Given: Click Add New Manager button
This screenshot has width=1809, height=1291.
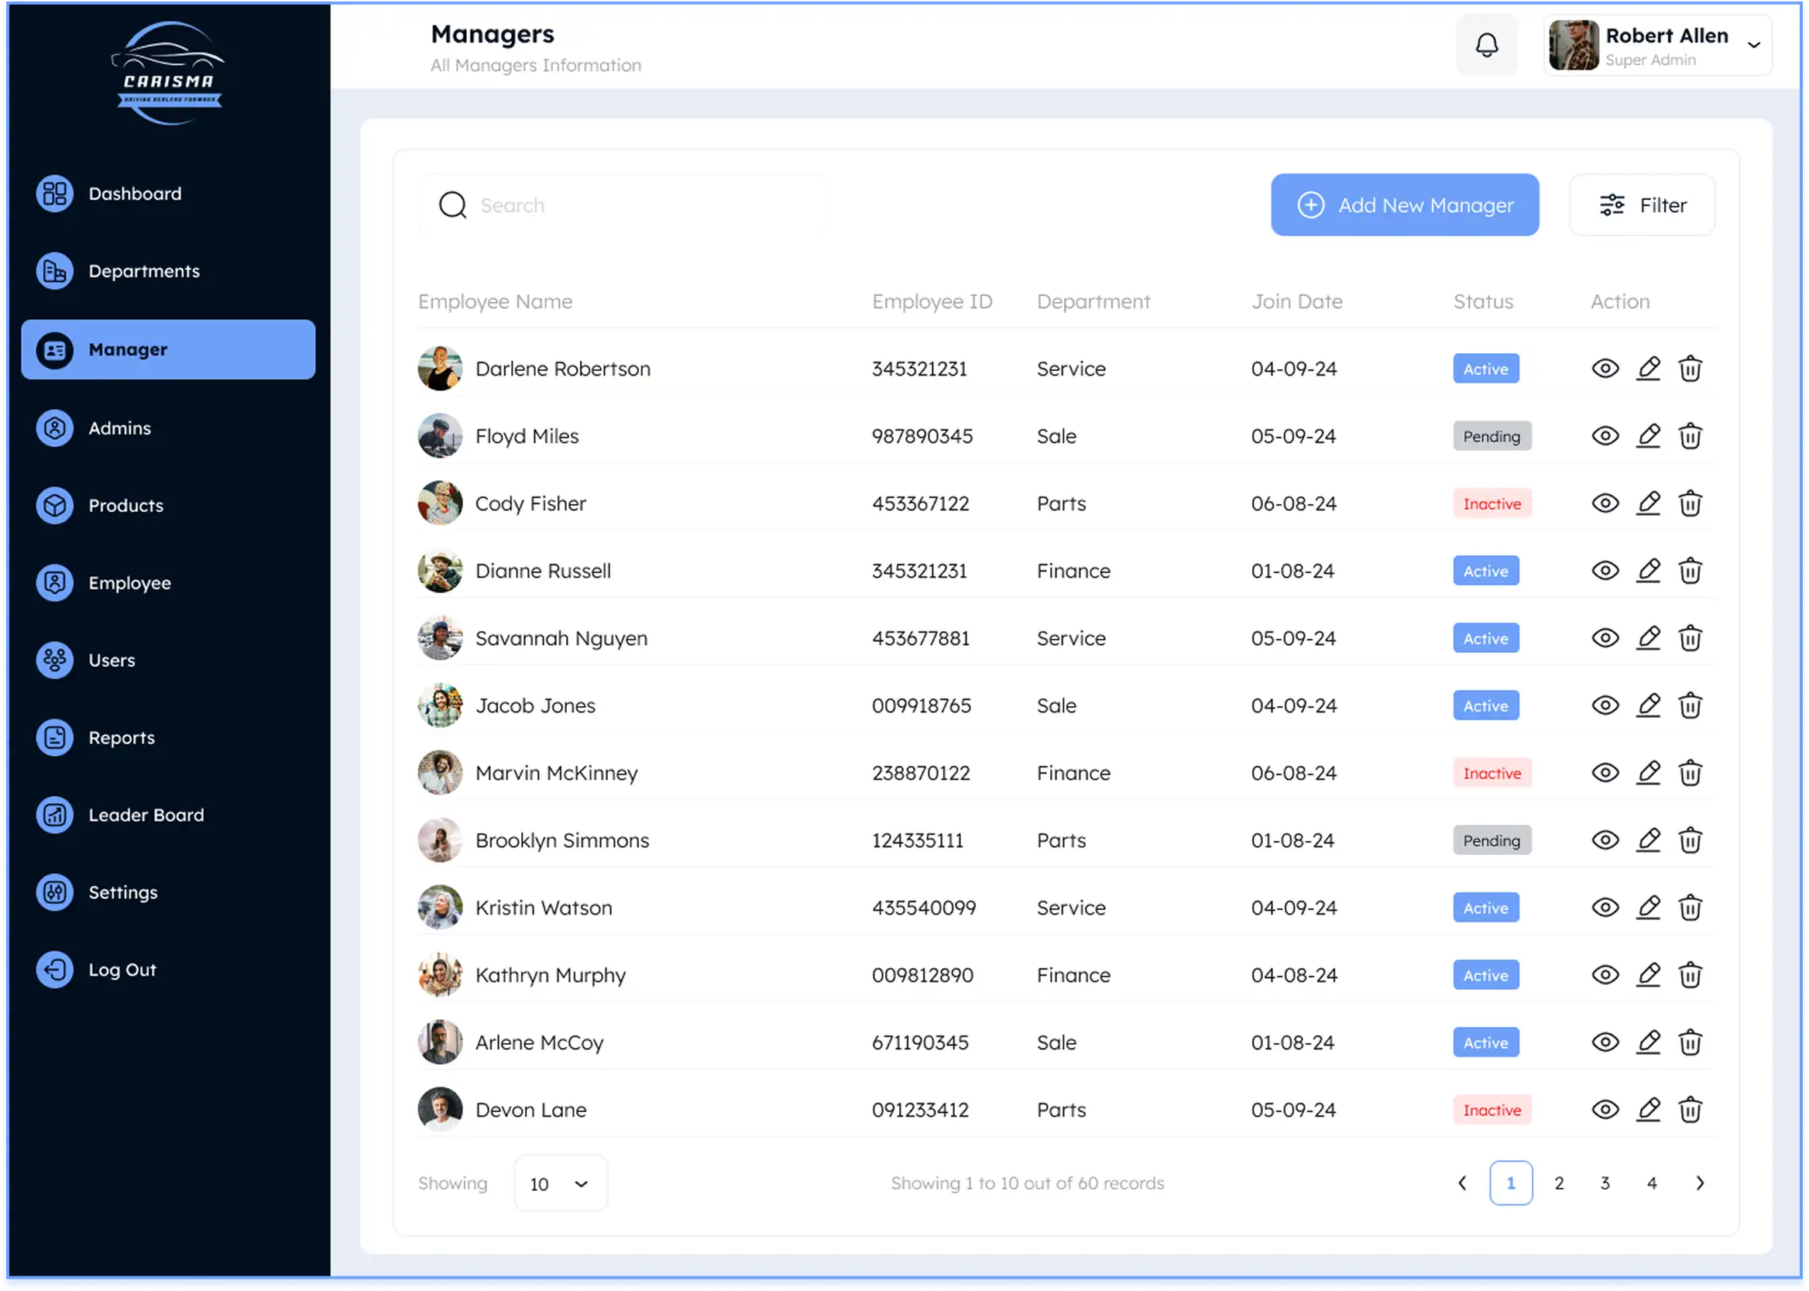Looking at the screenshot, I should pos(1405,205).
